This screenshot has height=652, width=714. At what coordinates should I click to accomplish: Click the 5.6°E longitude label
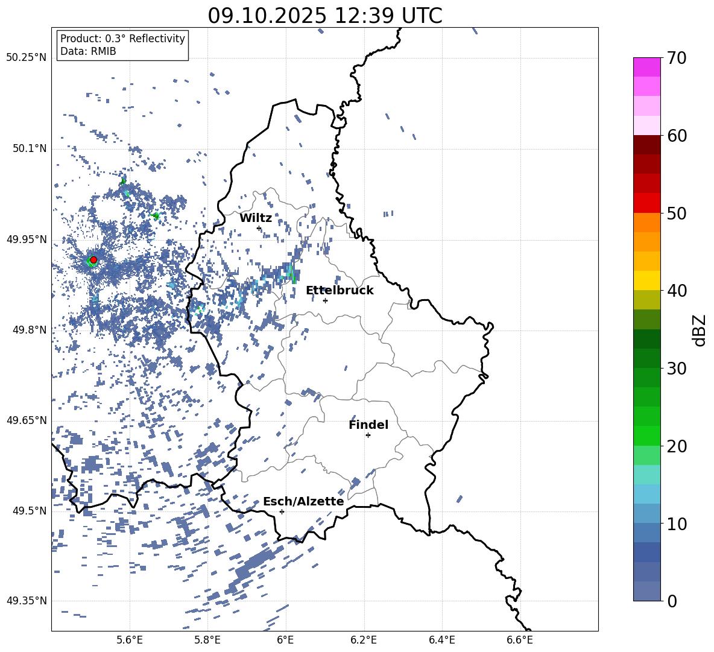(x=129, y=641)
